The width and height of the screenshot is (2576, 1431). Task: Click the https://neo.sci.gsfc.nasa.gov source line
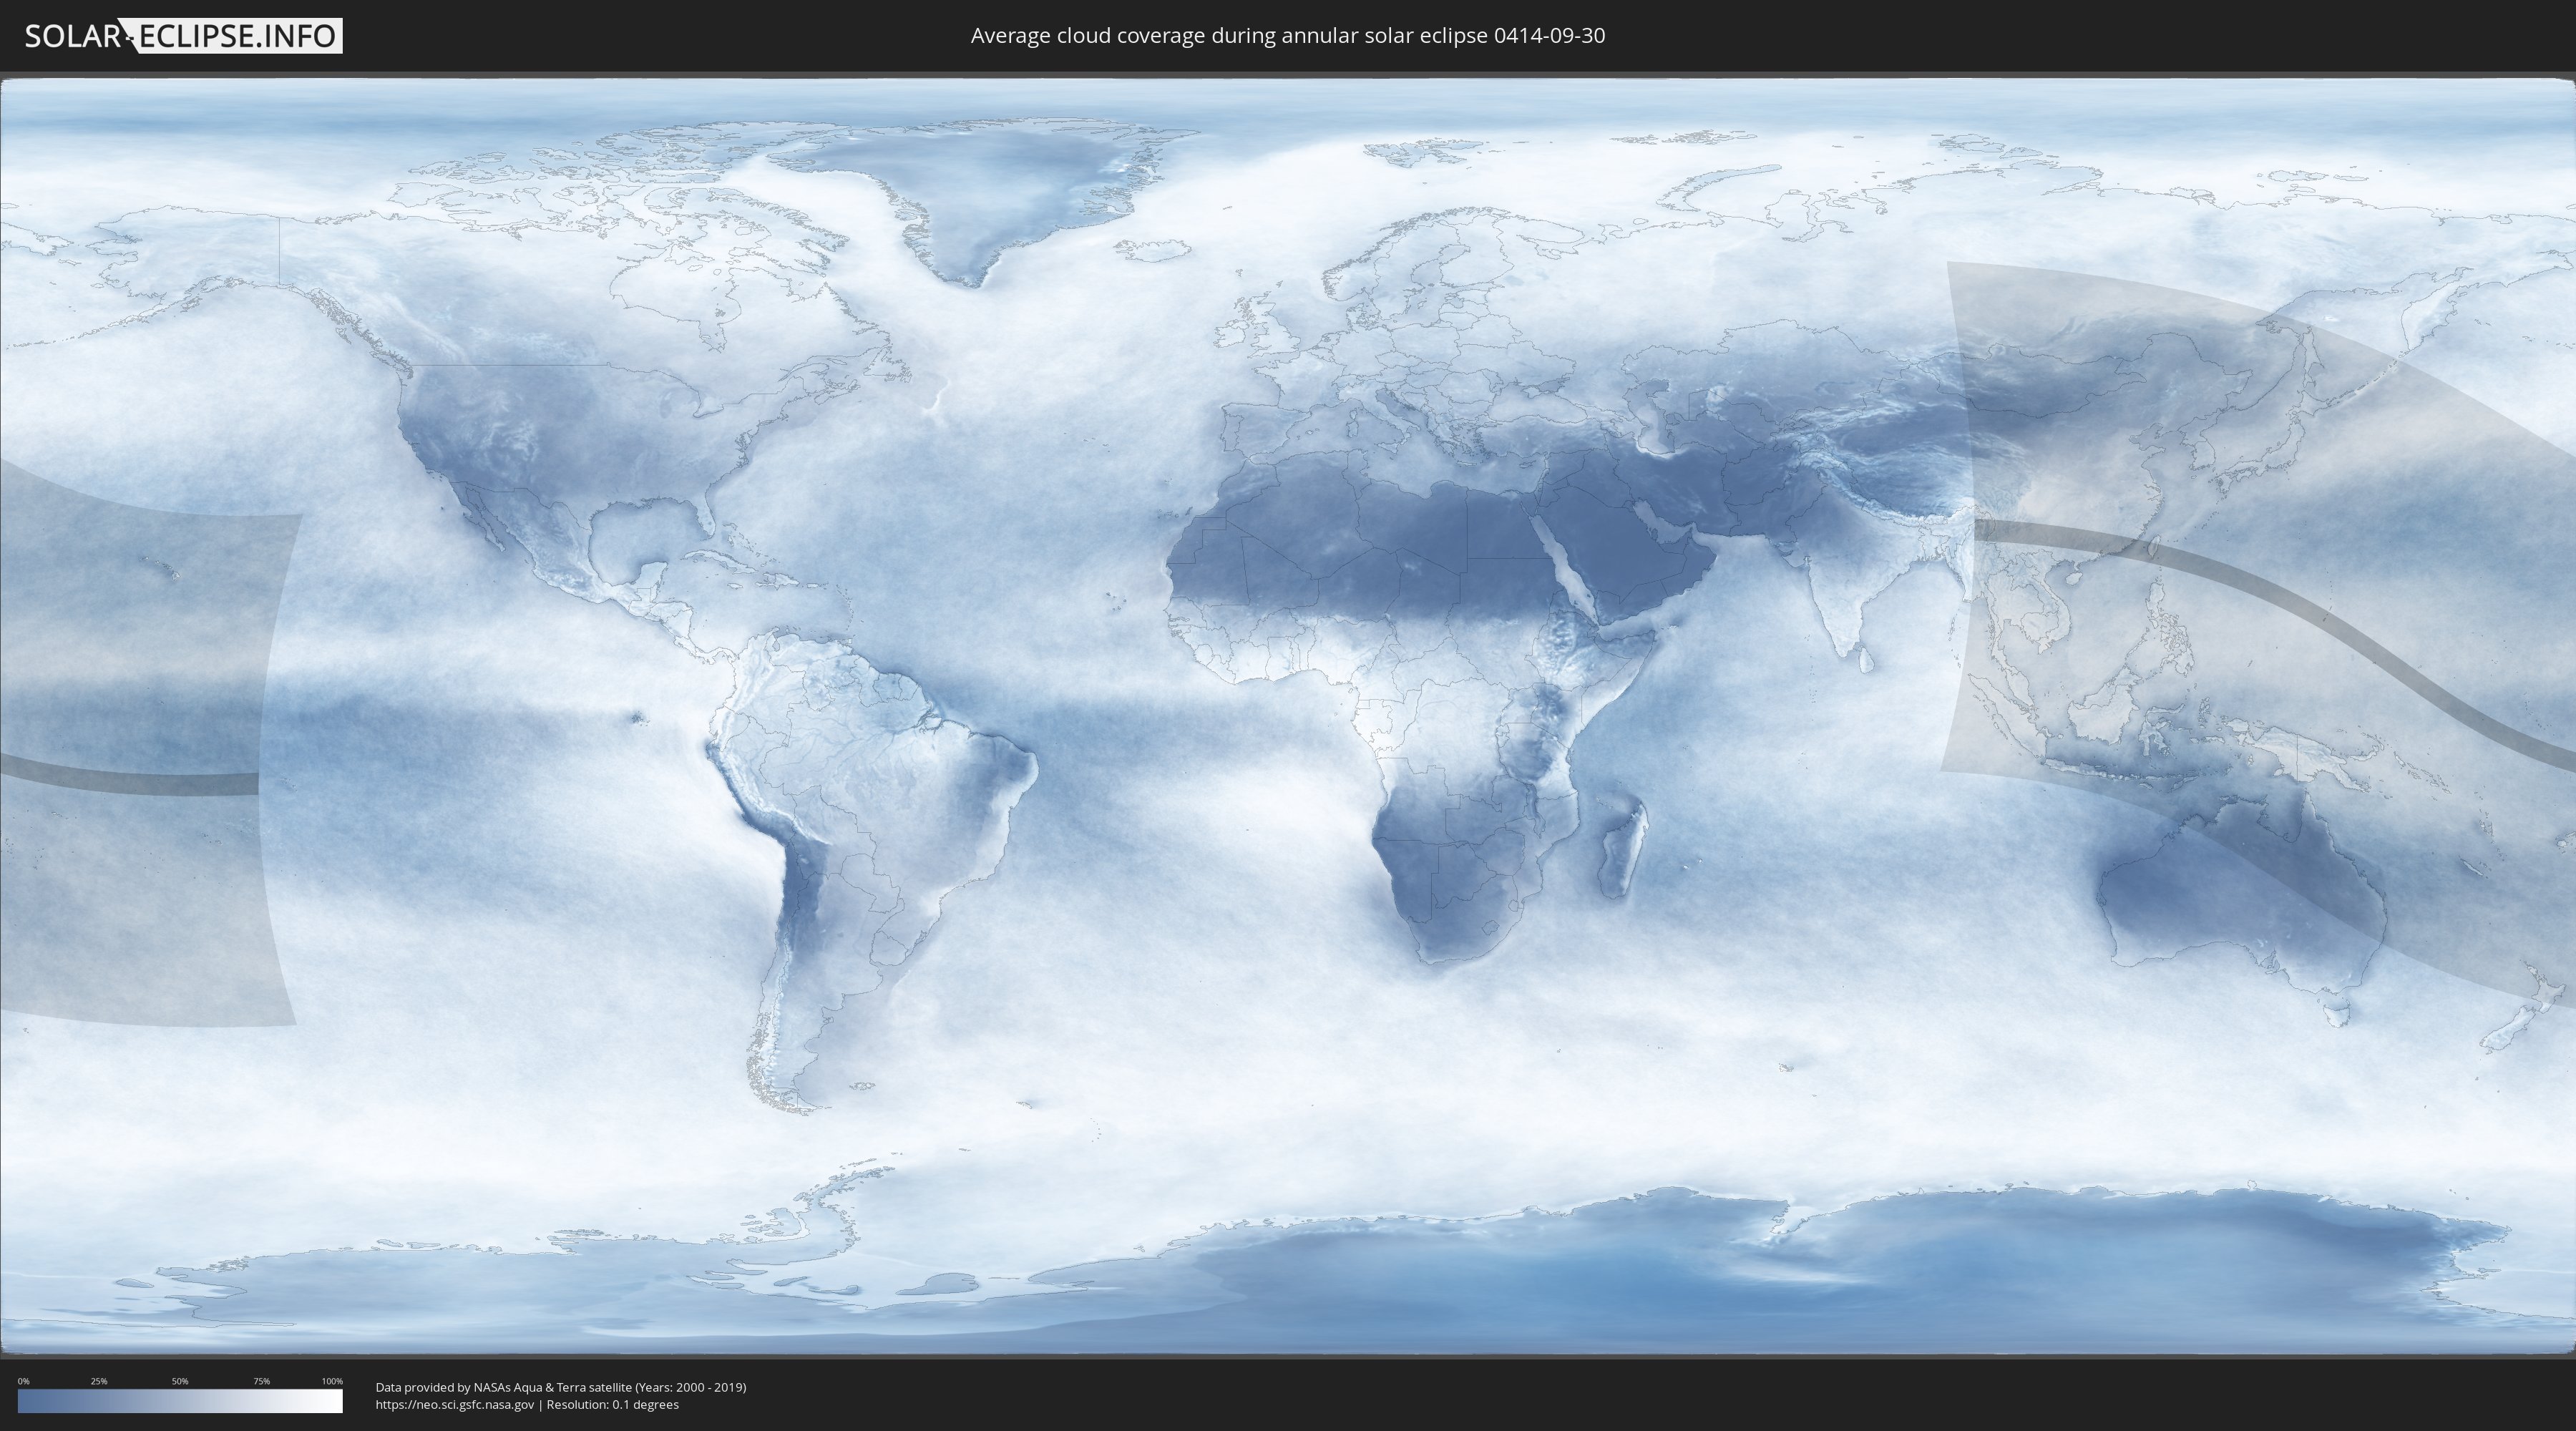coord(527,1404)
